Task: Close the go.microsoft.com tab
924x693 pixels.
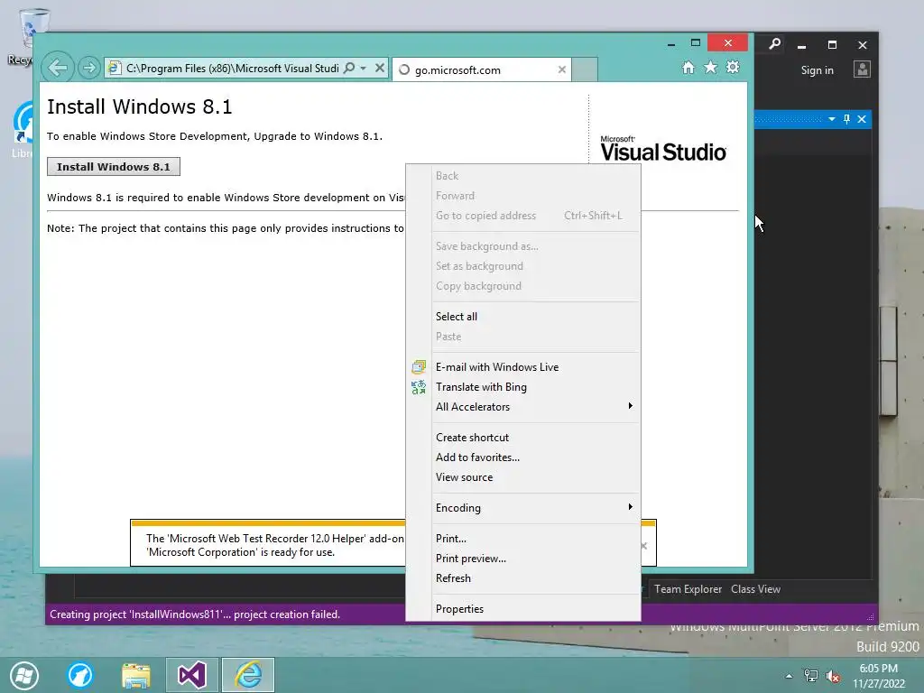Action: [561, 69]
